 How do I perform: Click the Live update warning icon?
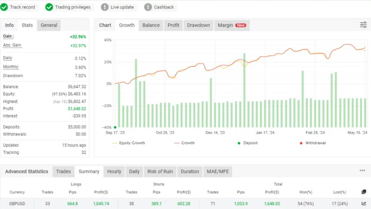[x=105, y=7]
